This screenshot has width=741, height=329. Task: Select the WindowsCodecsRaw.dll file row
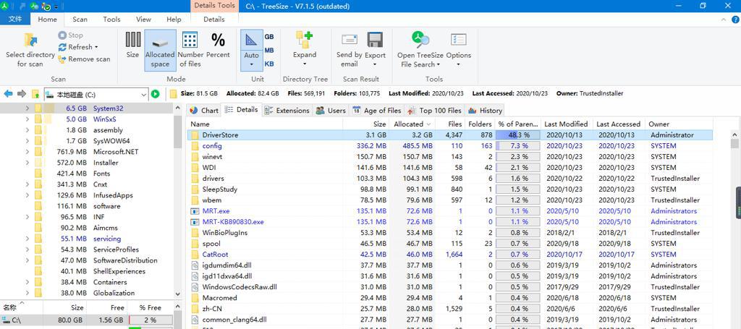449,287
